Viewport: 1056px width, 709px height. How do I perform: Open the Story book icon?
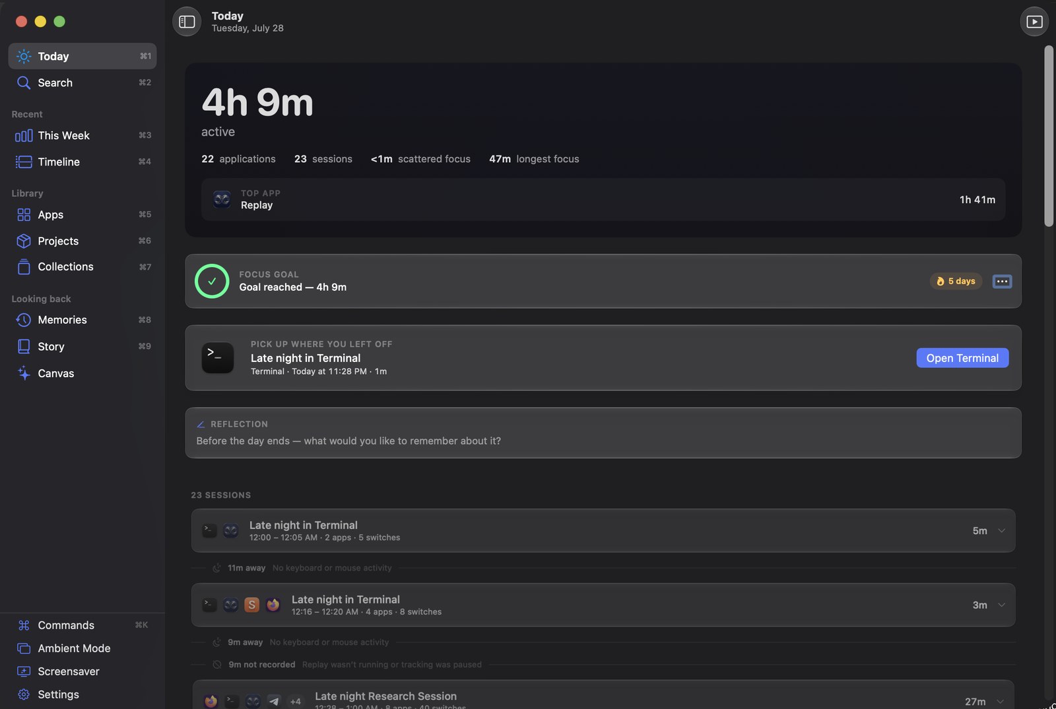(24, 346)
